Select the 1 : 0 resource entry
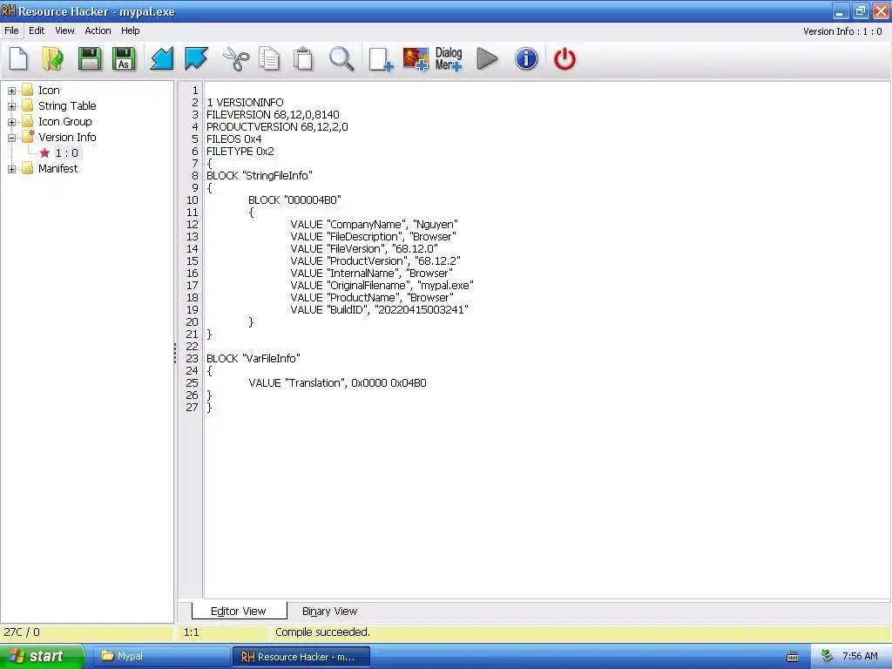Image resolution: width=892 pixels, height=669 pixels. point(66,152)
